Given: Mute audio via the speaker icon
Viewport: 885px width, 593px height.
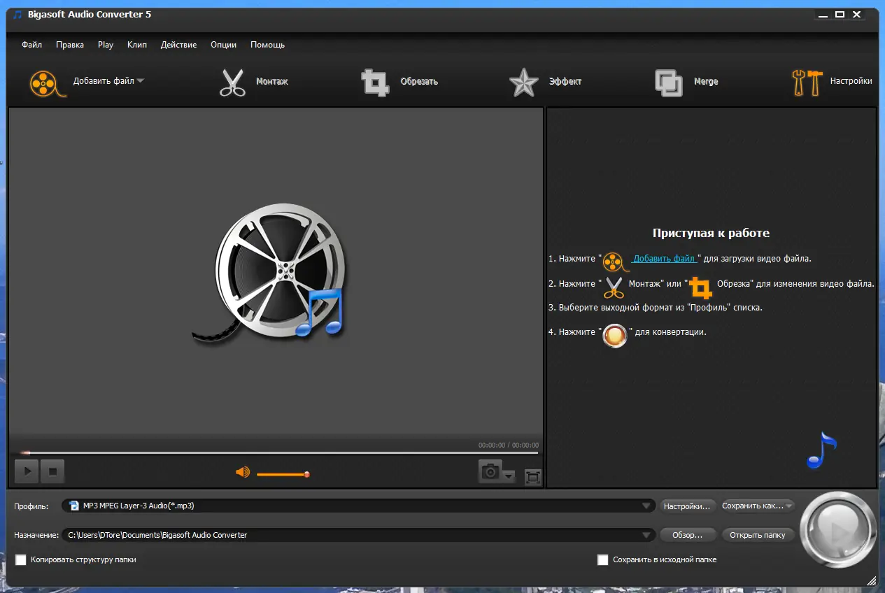Looking at the screenshot, I should tap(242, 473).
